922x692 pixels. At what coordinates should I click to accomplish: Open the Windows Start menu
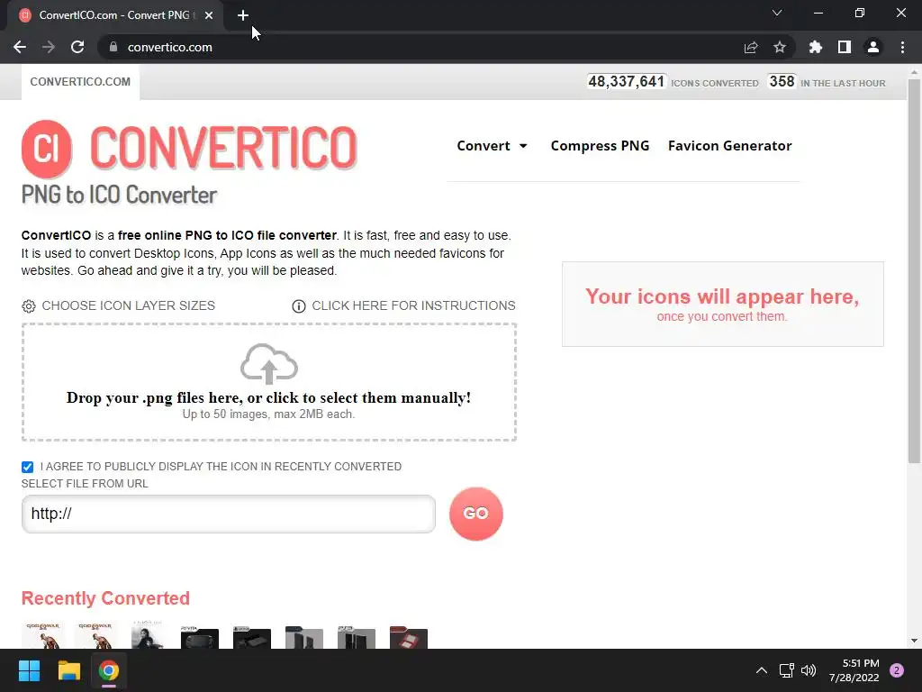point(29,670)
